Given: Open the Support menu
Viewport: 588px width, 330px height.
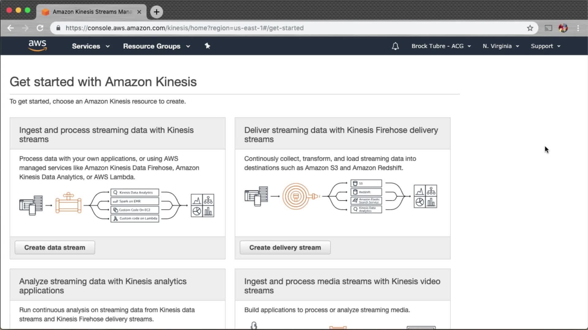Looking at the screenshot, I should [x=545, y=46].
